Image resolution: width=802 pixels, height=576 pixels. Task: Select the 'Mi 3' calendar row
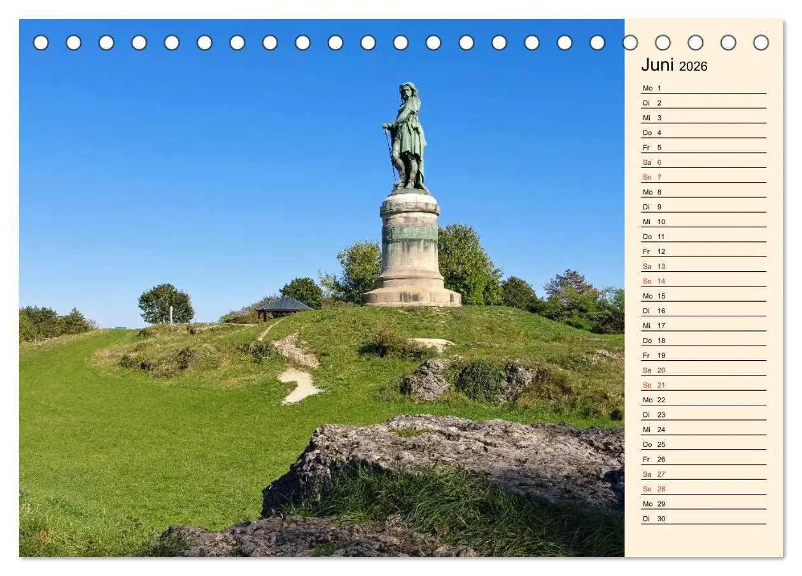[x=703, y=118]
